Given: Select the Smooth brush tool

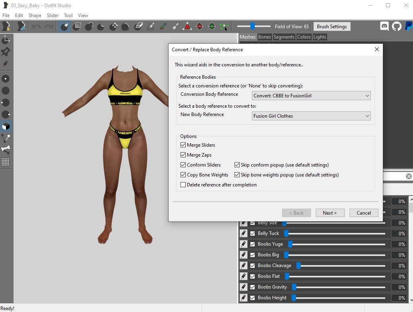Looking at the screenshot, I should (x=125, y=27).
